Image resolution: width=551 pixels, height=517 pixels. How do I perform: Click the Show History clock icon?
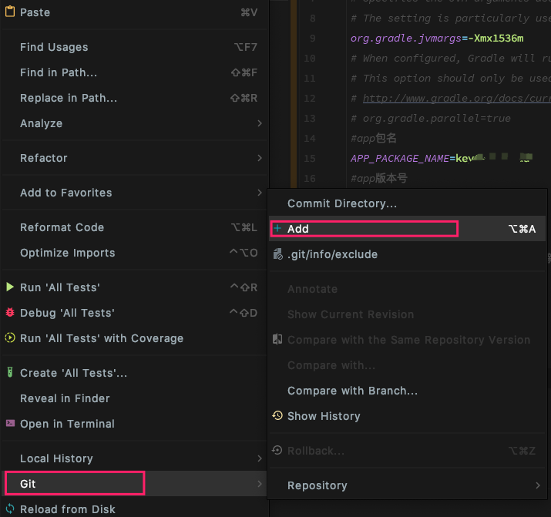pos(277,416)
